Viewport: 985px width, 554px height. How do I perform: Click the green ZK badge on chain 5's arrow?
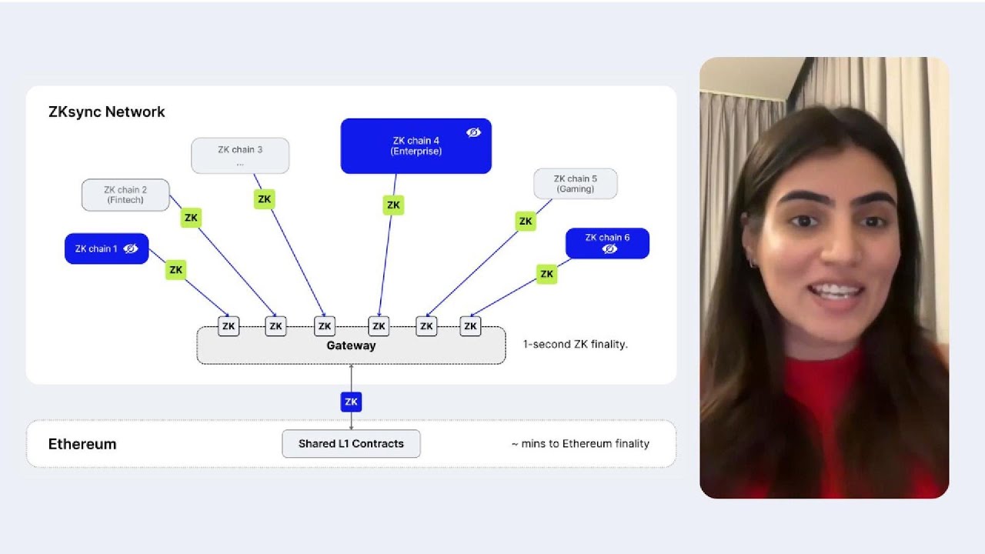coord(526,222)
